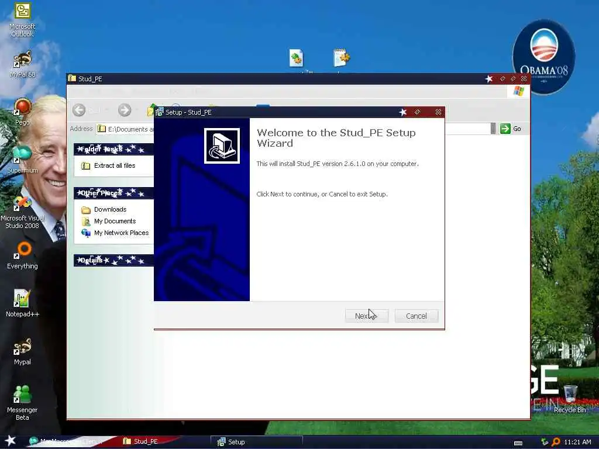
Task: Click the orange search icon in system tray
Action: click(556, 442)
